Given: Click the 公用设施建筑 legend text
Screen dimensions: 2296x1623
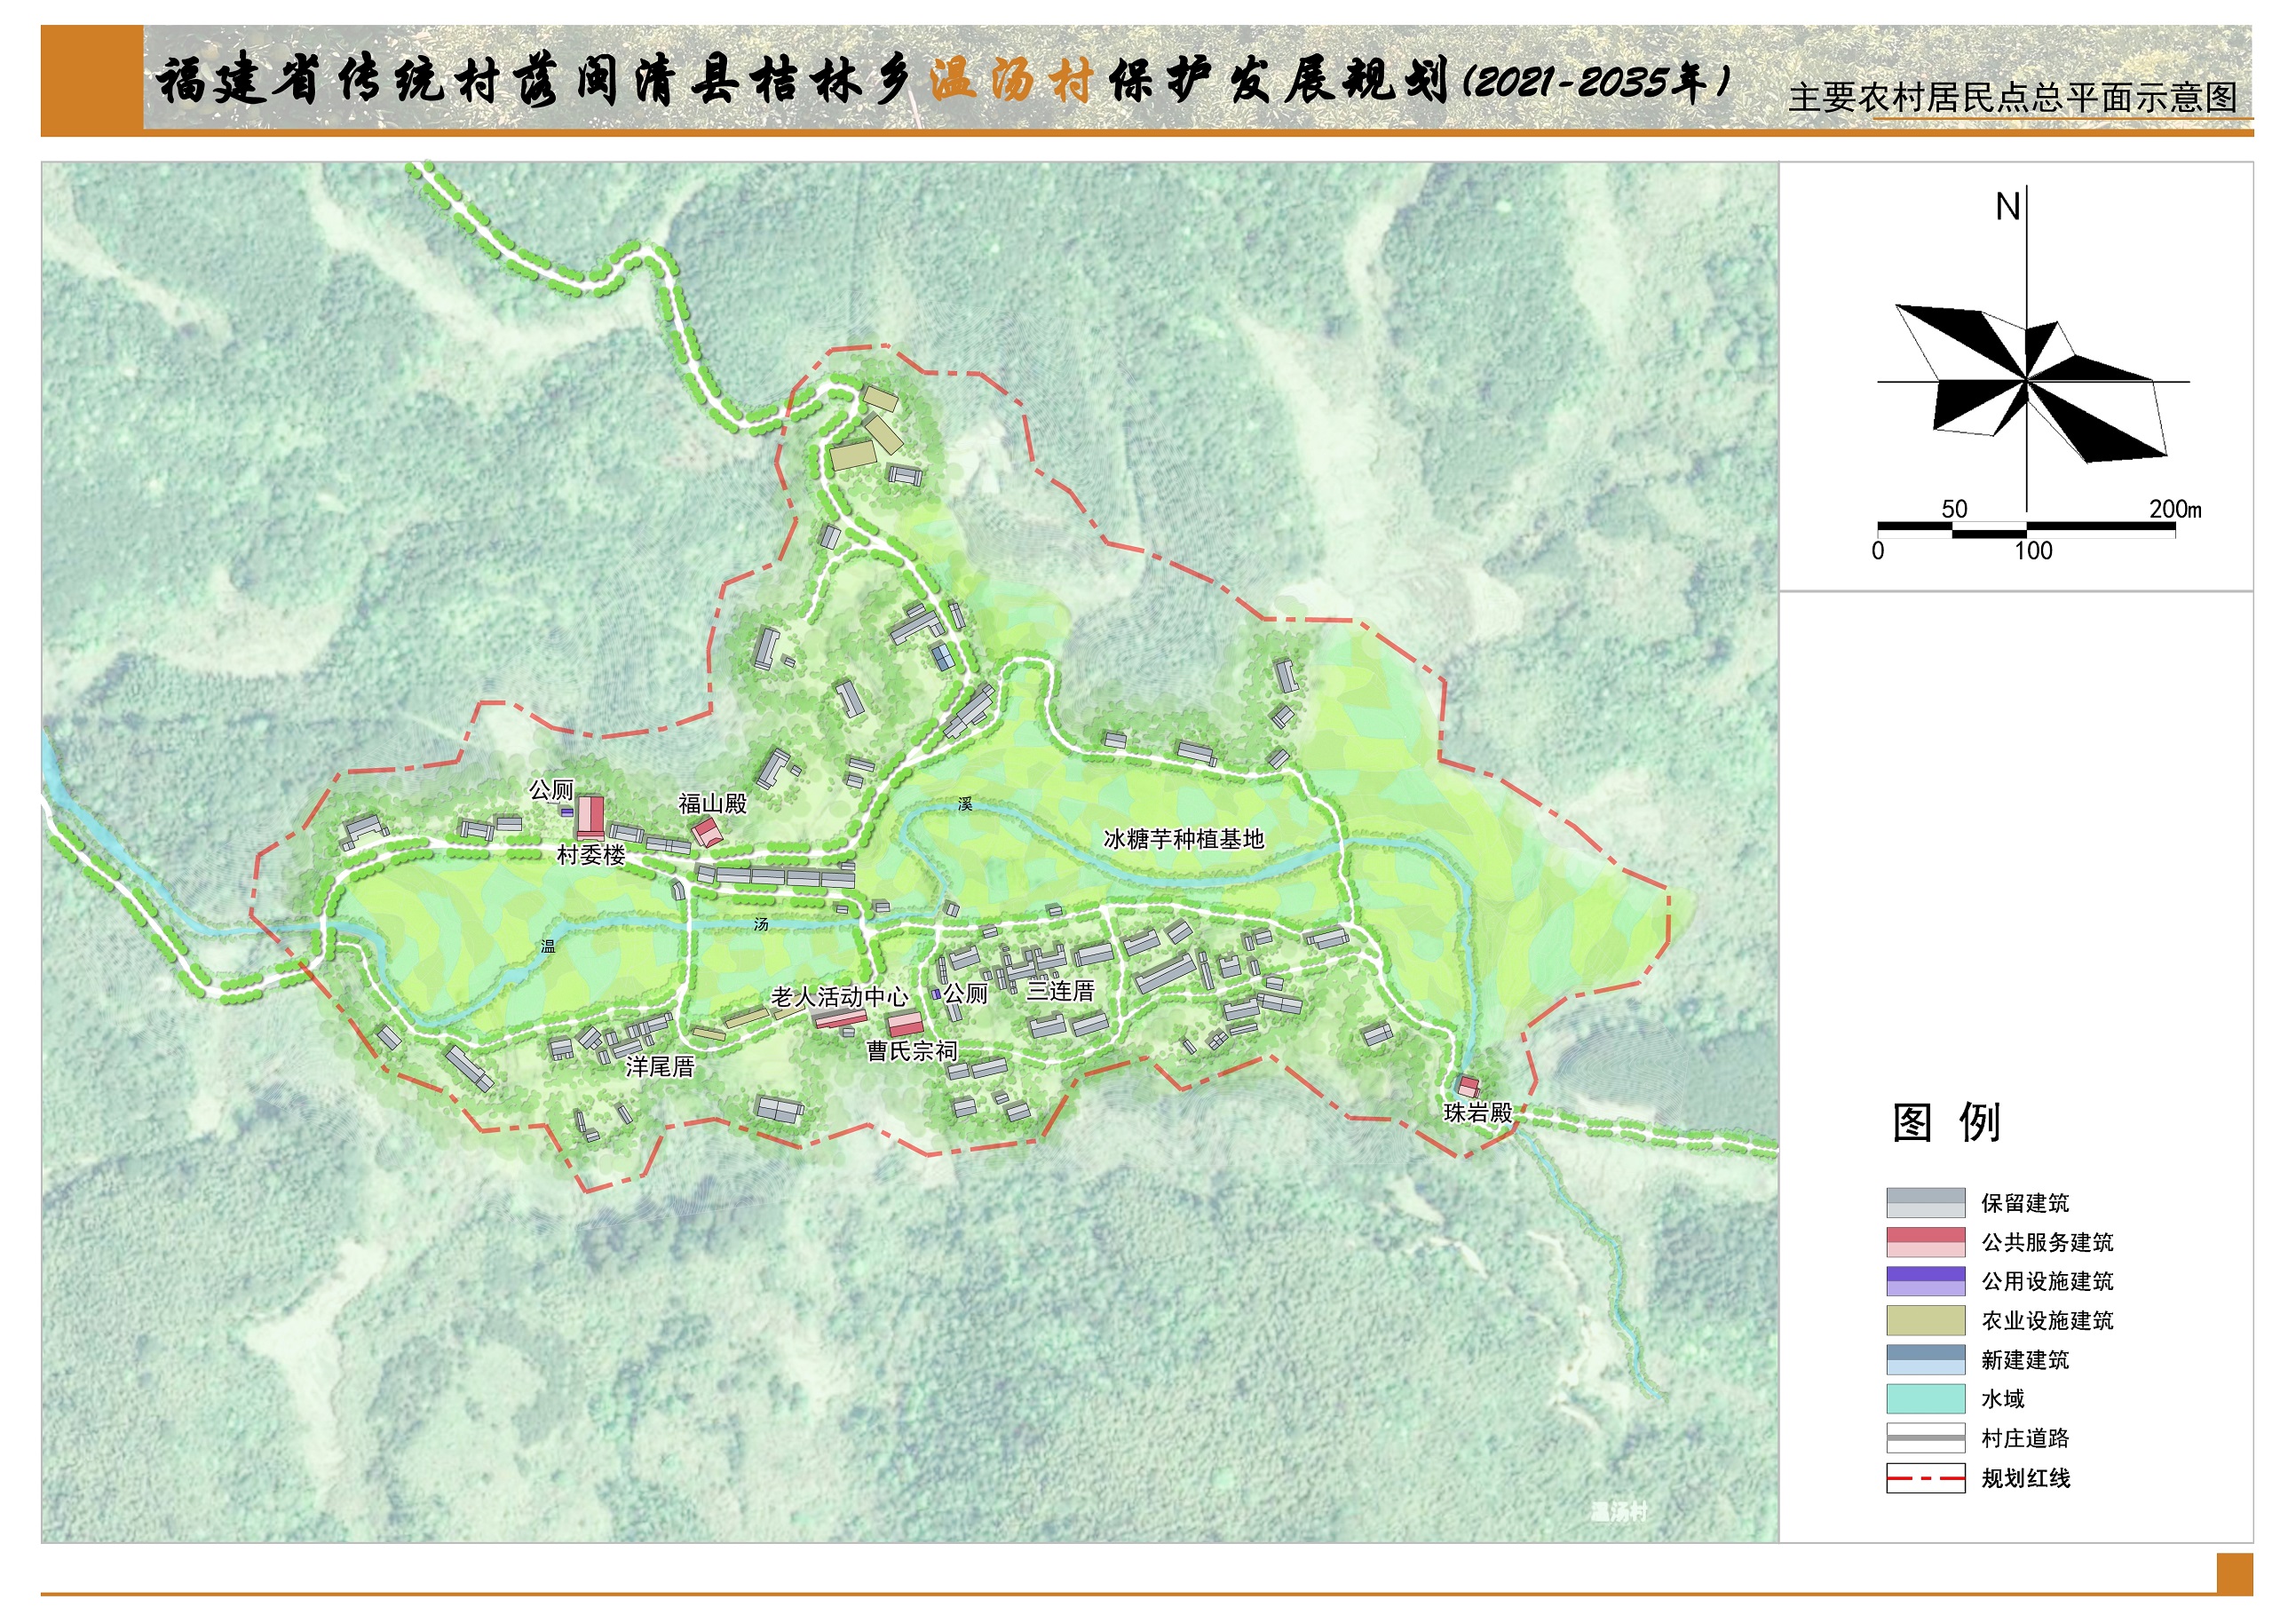Looking at the screenshot, I should pos(2047,1281).
